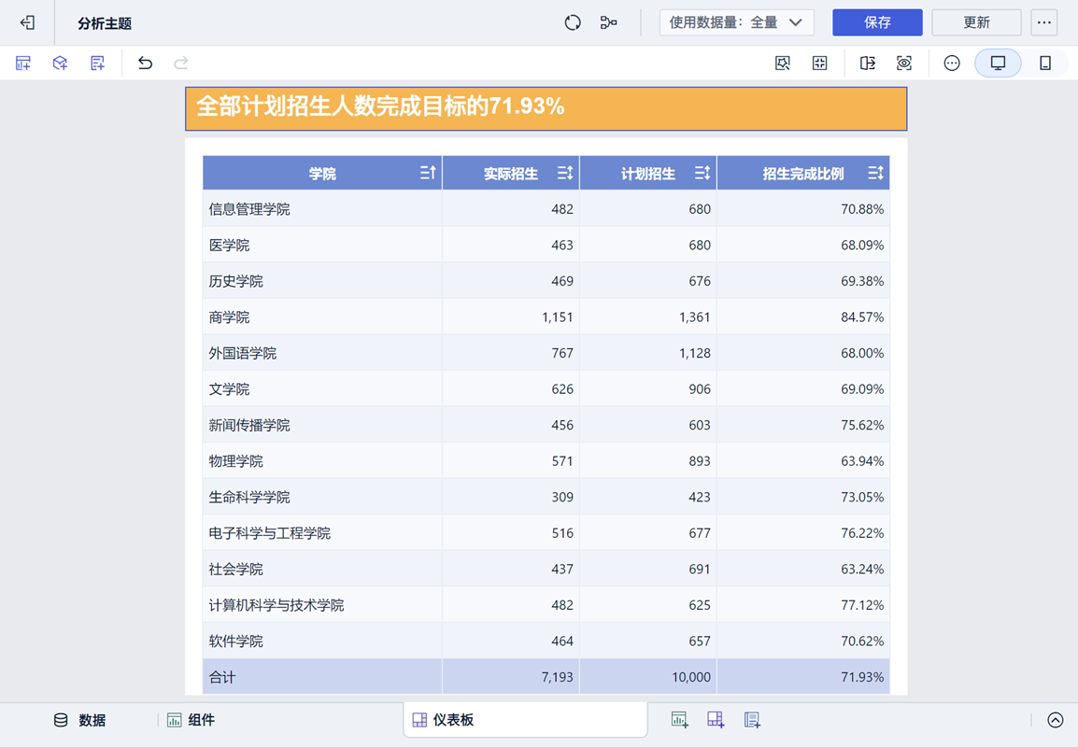Click the 分析主题 title

point(105,23)
